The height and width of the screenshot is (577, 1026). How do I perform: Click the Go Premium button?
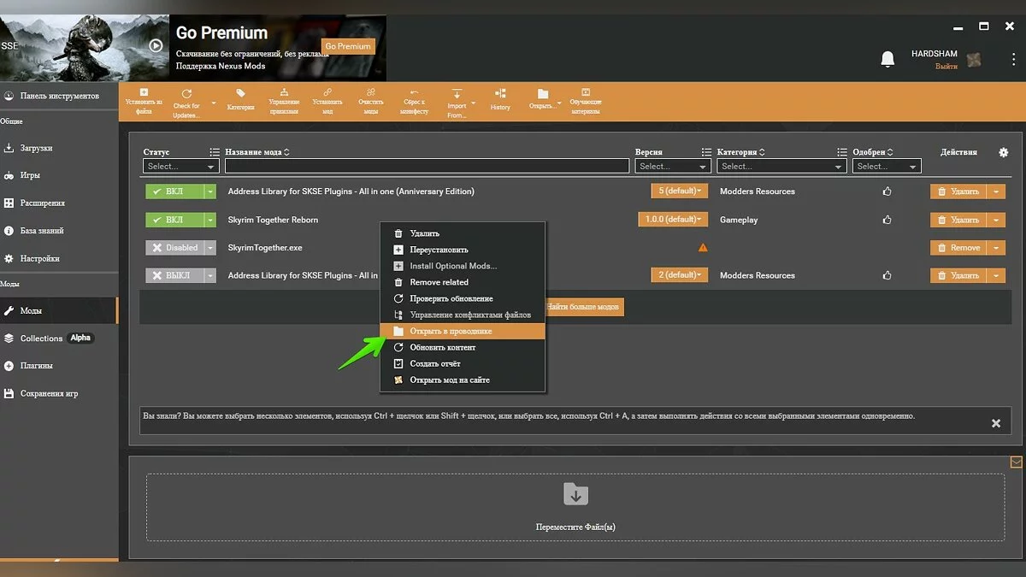point(348,46)
